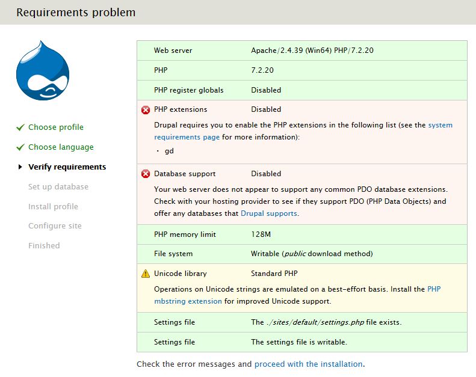Click the red error icon beside PHP extensions
The image size is (476, 377).
[145, 110]
